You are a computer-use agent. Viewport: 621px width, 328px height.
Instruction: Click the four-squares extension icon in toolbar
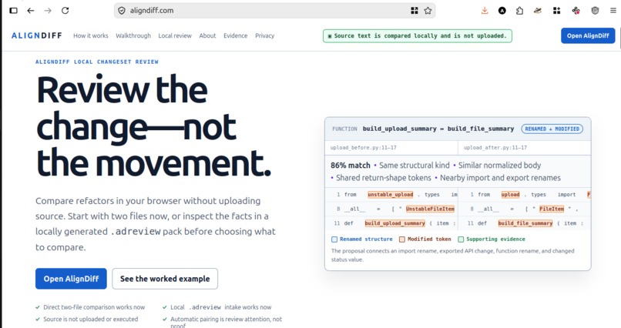(556, 11)
